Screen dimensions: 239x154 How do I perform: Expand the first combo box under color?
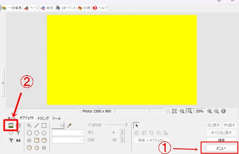pyautogui.click(x=68, y=133)
